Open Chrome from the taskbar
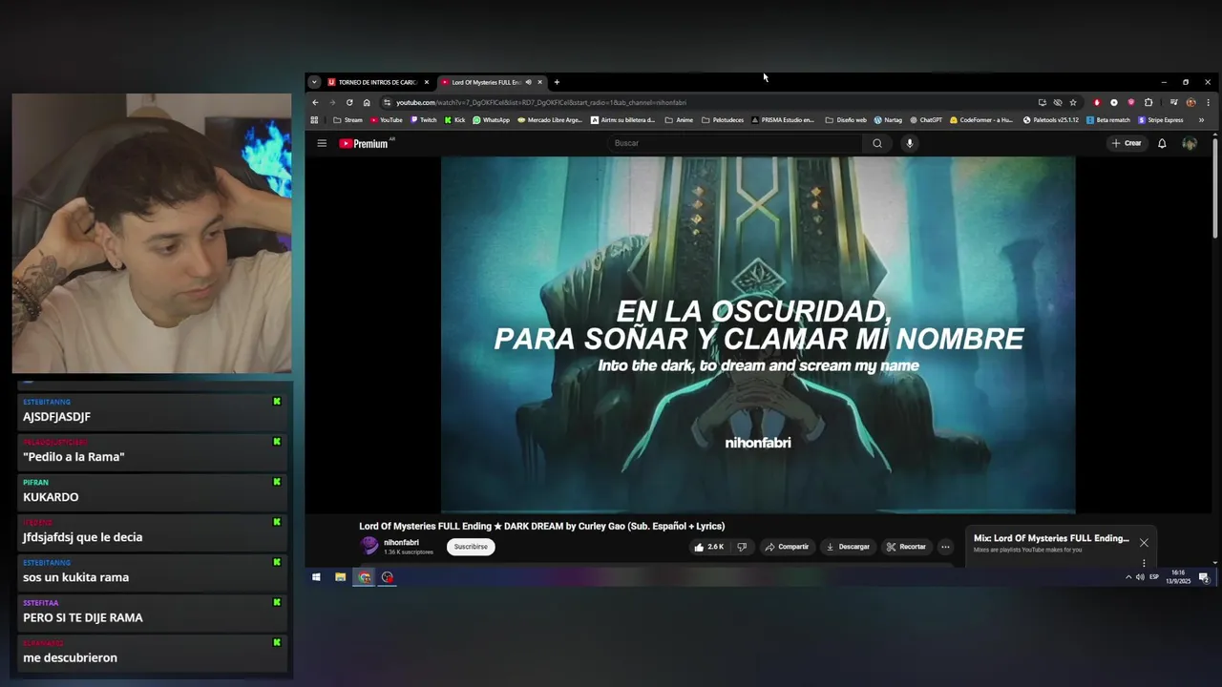Image resolution: width=1222 pixels, height=687 pixels. (x=365, y=577)
